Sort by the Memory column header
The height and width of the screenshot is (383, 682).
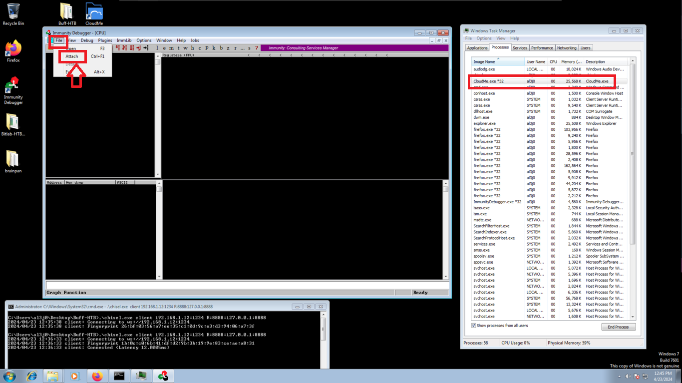point(571,61)
